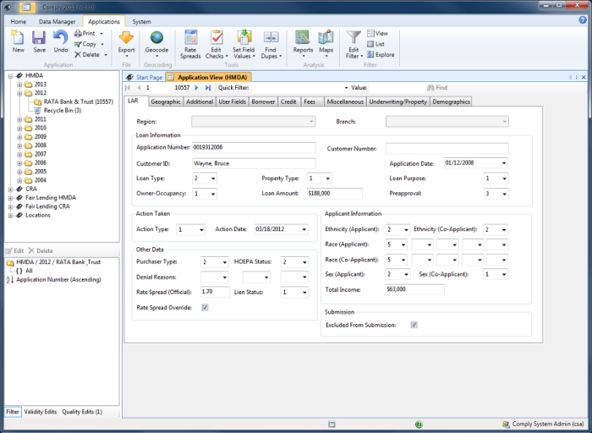Click the Find binoculars button

437,88
